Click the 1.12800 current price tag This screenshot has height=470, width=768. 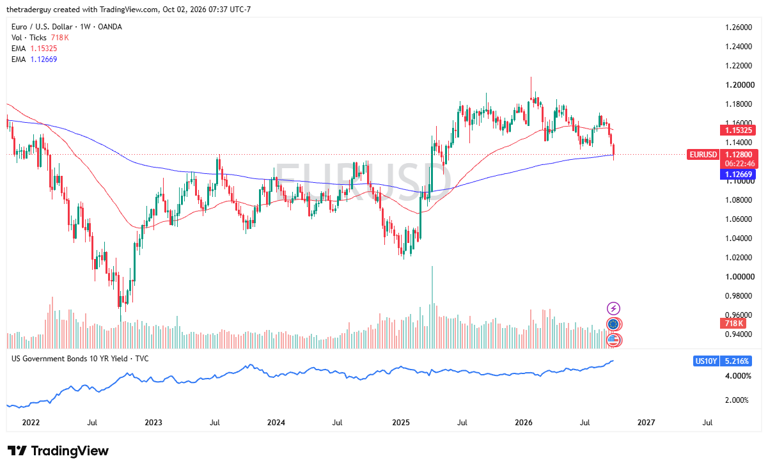[740, 154]
